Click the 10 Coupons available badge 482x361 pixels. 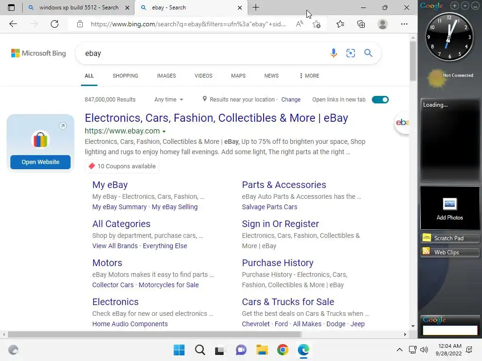pos(122,166)
